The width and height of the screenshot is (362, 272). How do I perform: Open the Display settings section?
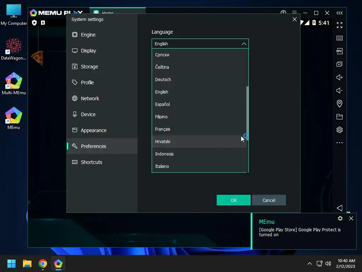coord(102,51)
